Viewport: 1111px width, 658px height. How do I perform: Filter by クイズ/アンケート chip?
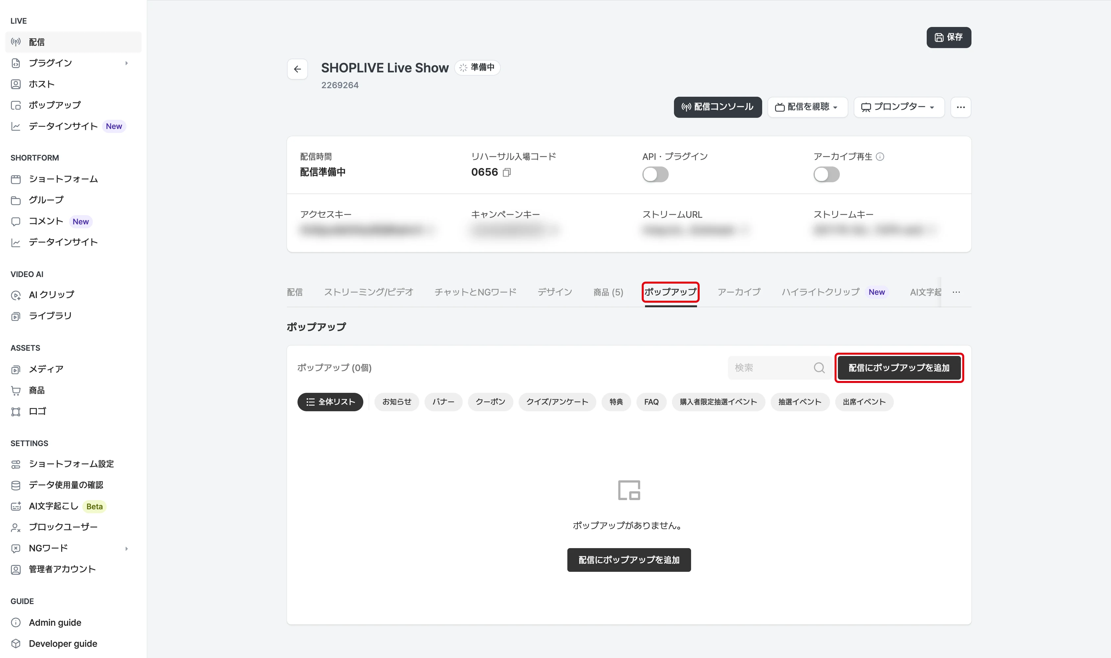[557, 402]
